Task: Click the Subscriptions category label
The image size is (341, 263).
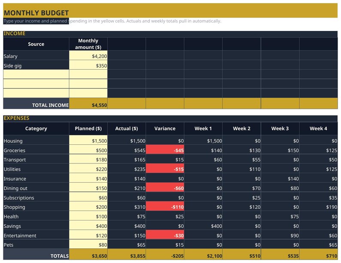Action: (36, 197)
